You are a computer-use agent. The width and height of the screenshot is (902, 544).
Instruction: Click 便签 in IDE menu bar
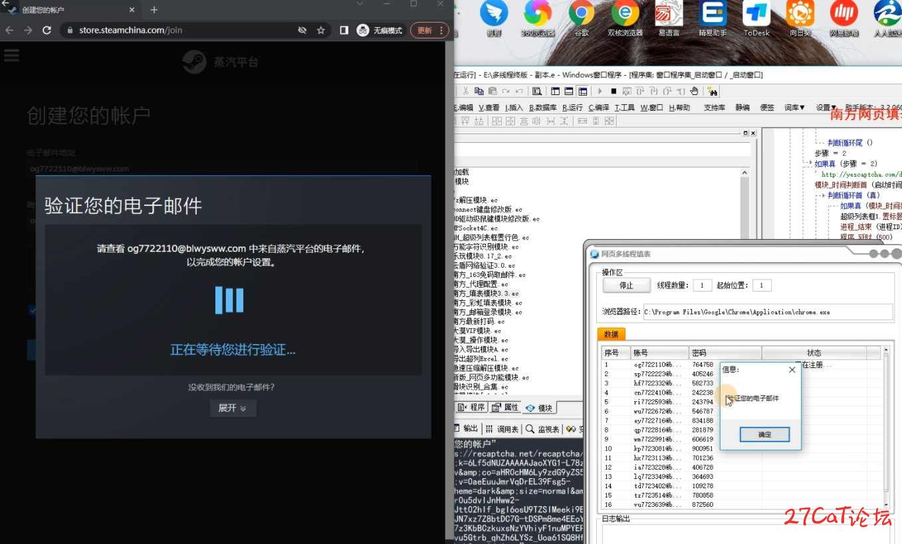(x=766, y=107)
